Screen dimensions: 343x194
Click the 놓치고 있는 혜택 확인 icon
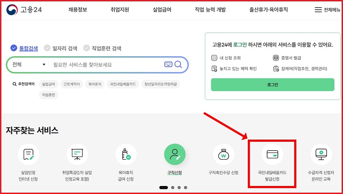pyautogui.click(x=214, y=69)
